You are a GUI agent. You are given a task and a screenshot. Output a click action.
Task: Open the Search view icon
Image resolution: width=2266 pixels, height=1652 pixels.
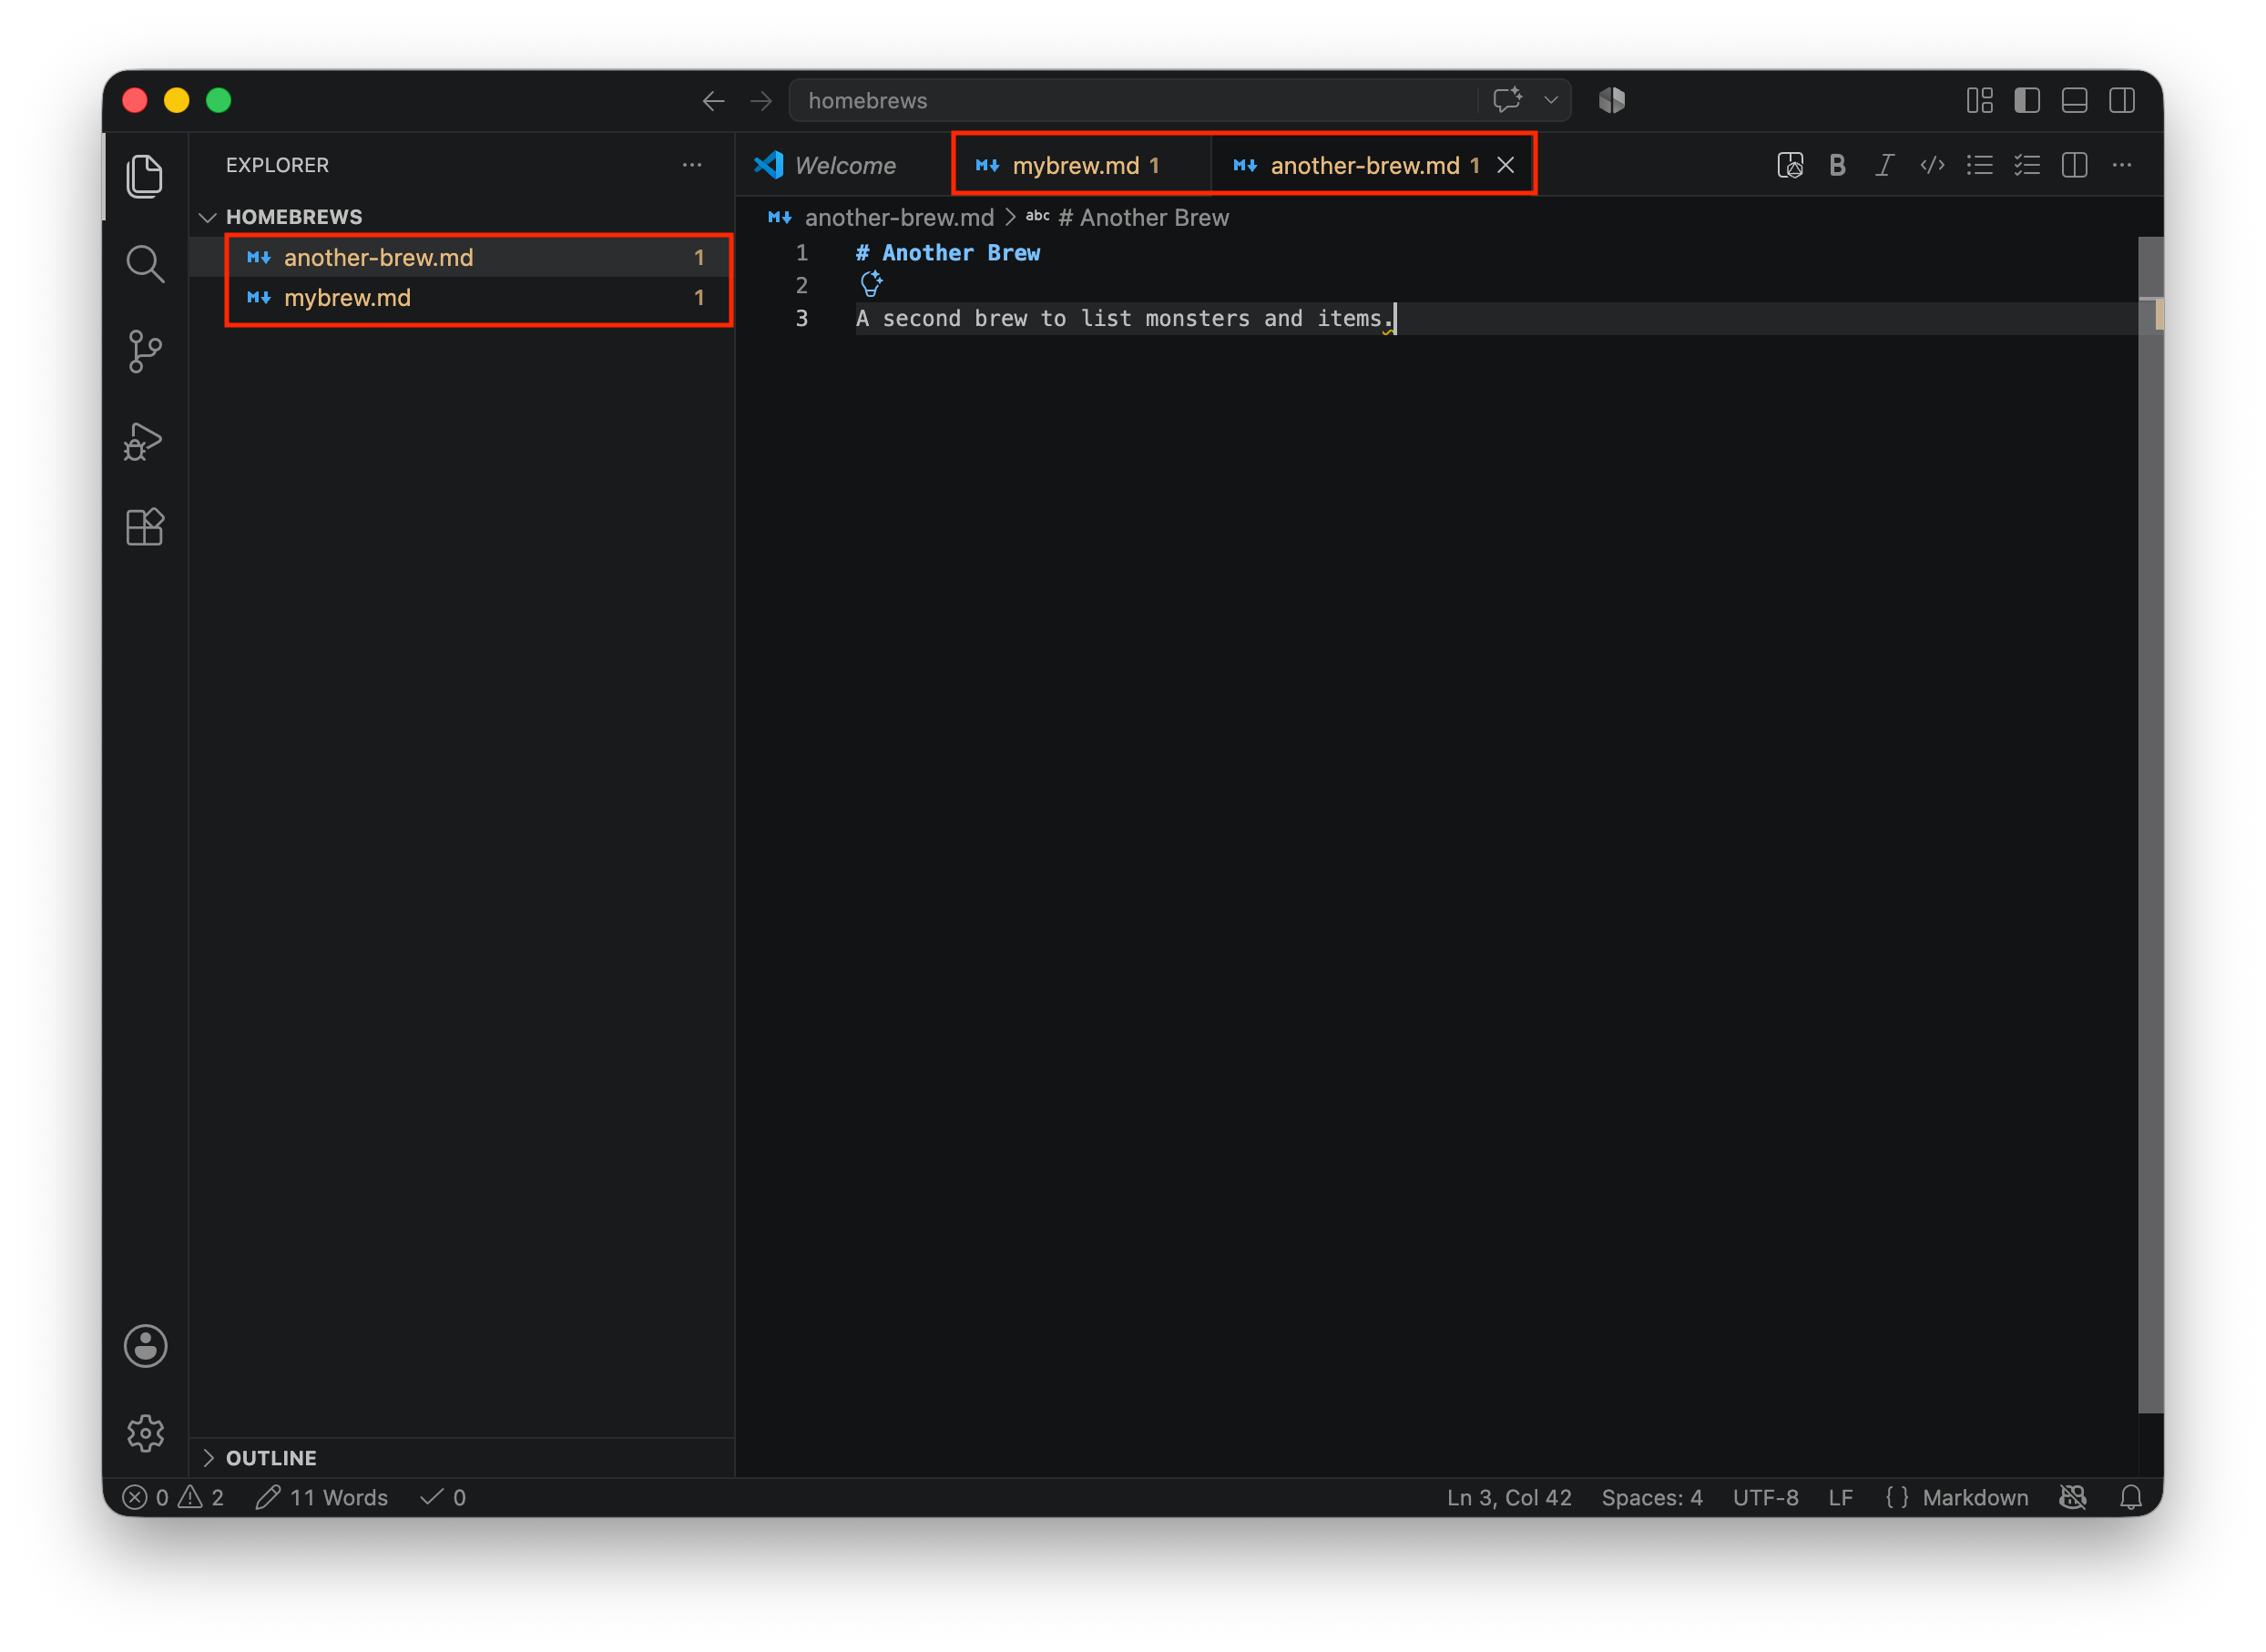(x=145, y=264)
